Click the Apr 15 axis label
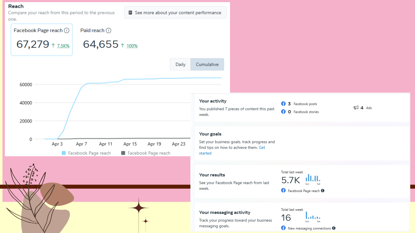This screenshot has height=233, width=415. [x=130, y=144]
